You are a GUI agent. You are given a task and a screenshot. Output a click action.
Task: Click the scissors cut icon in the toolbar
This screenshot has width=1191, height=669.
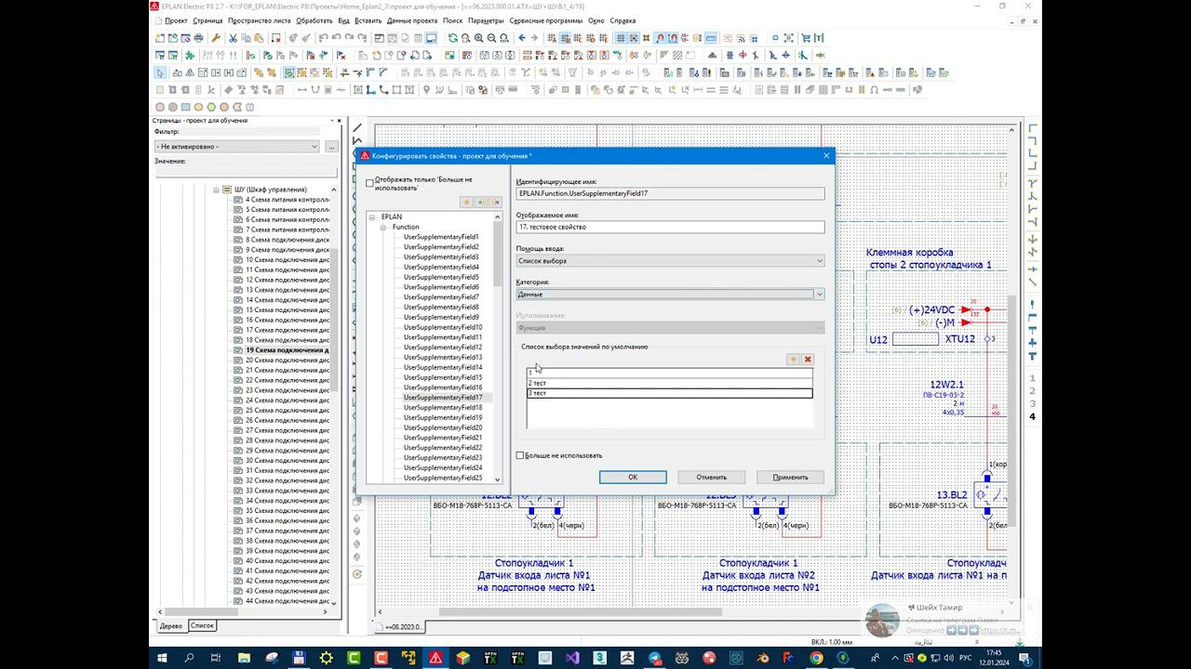pyautogui.click(x=233, y=38)
